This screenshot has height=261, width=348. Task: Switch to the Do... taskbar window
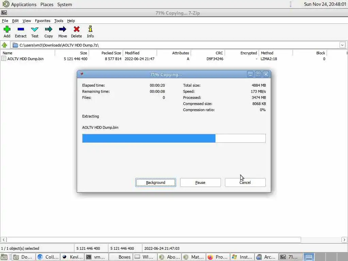[x=23, y=257]
